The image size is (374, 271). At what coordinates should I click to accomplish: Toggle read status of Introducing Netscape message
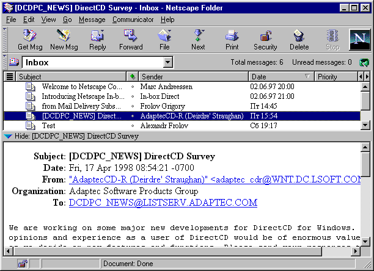(133, 96)
